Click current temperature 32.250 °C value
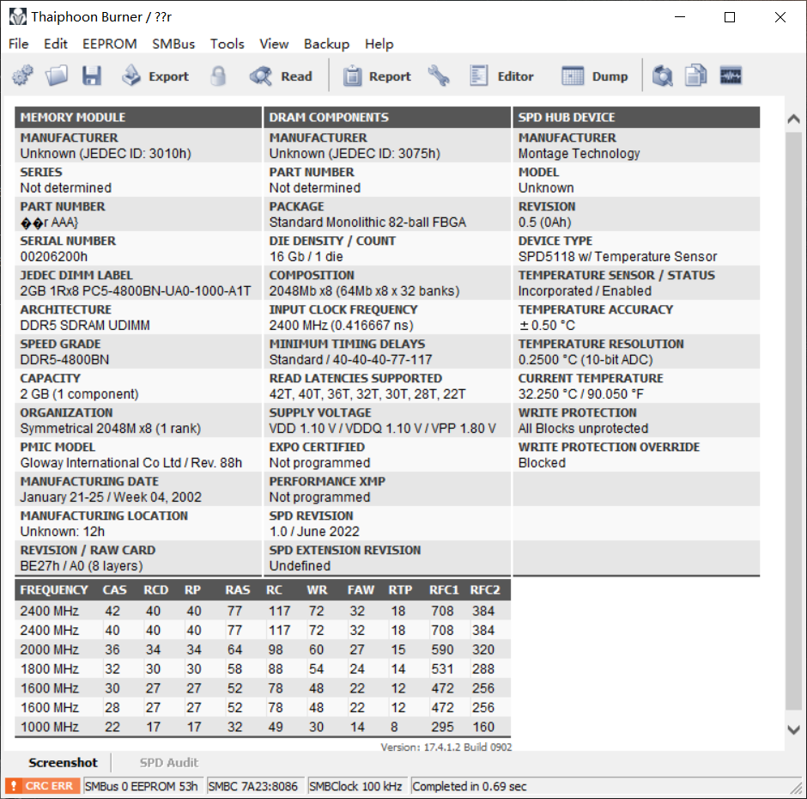 point(580,394)
